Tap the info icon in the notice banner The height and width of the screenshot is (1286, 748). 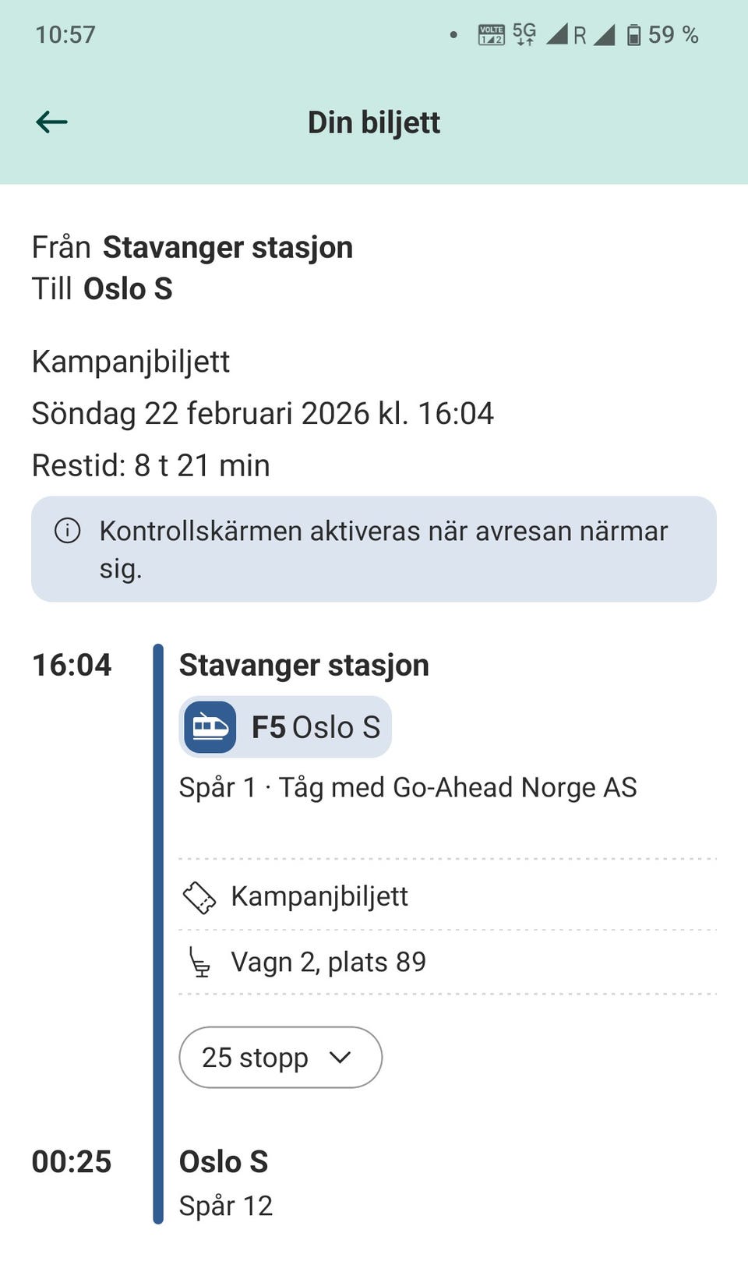point(68,531)
